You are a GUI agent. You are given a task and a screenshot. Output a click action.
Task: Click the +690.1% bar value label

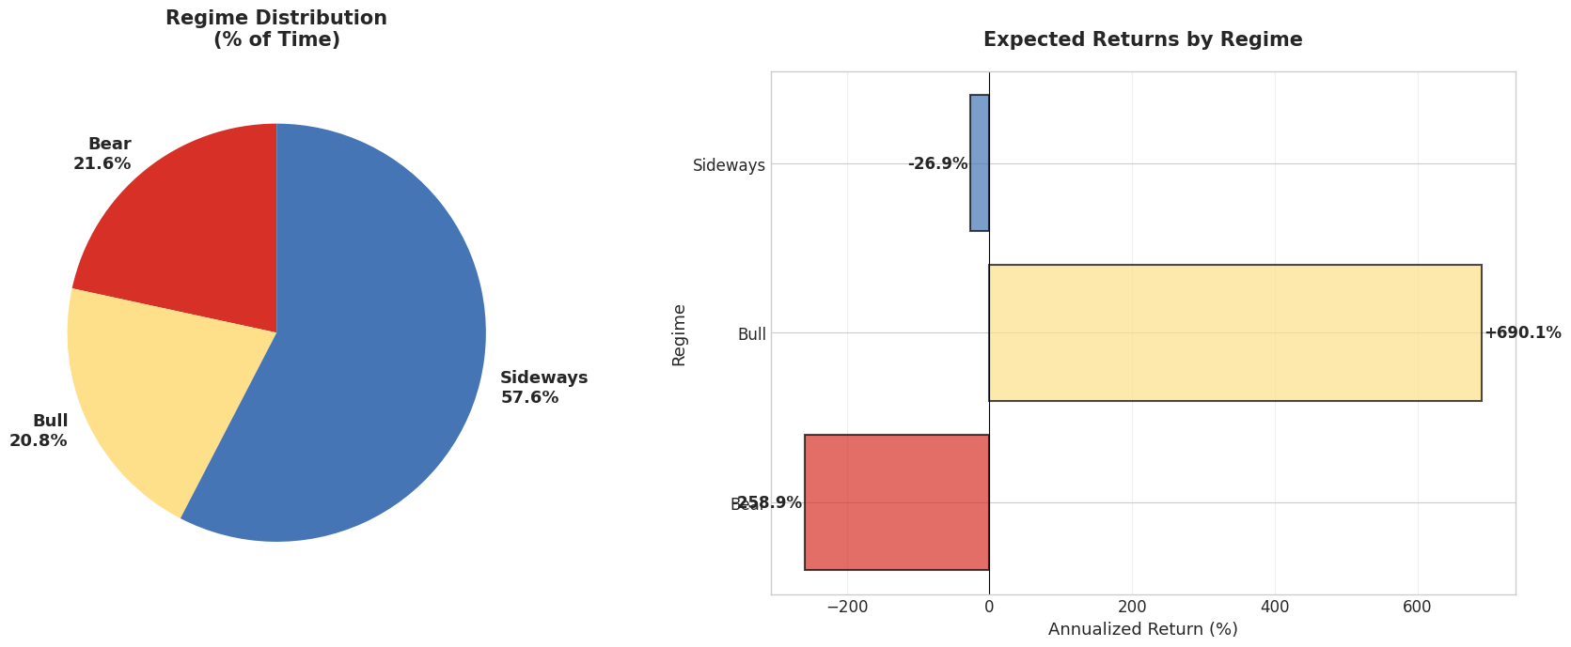(1522, 332)
